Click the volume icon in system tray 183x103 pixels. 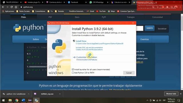click(x=160, y=100)
